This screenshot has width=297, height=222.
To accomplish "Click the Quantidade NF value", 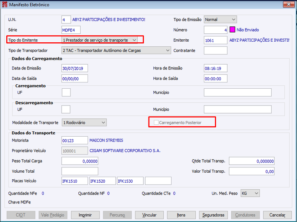I will coord(108,193).
